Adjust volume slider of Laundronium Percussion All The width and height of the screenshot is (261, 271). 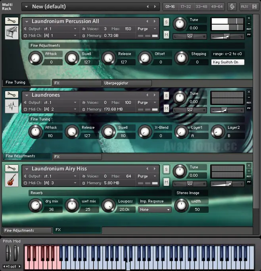point(227,36)
